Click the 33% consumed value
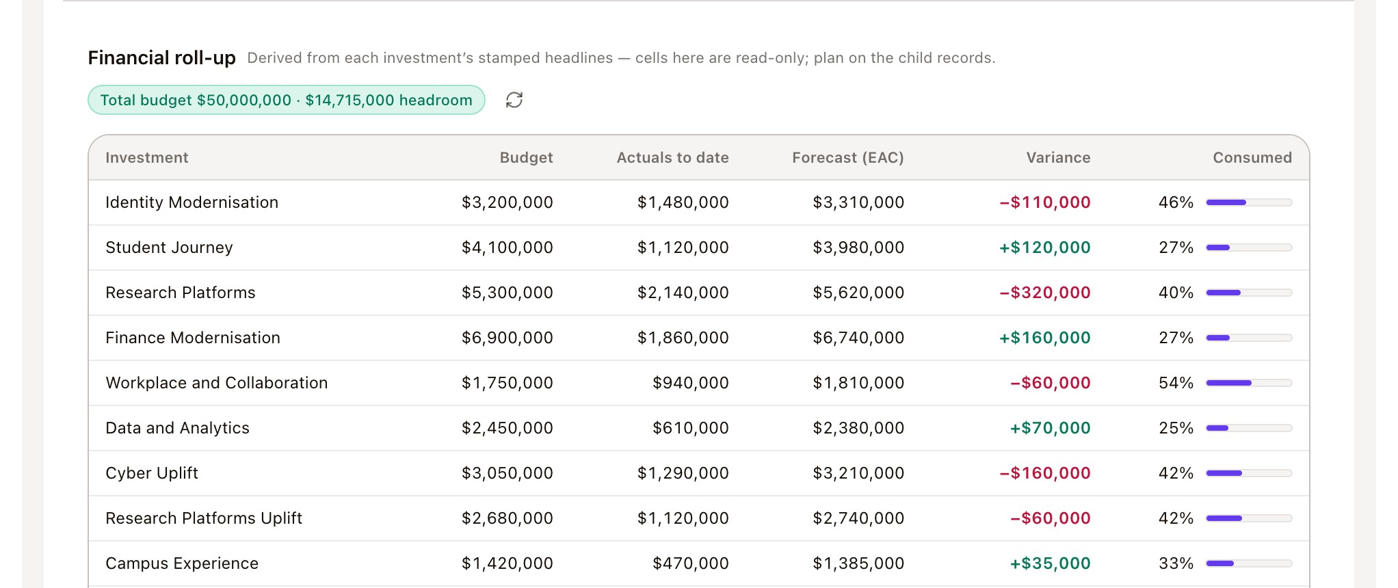This screenshot has width=1398, height=588. (1176, 563)
